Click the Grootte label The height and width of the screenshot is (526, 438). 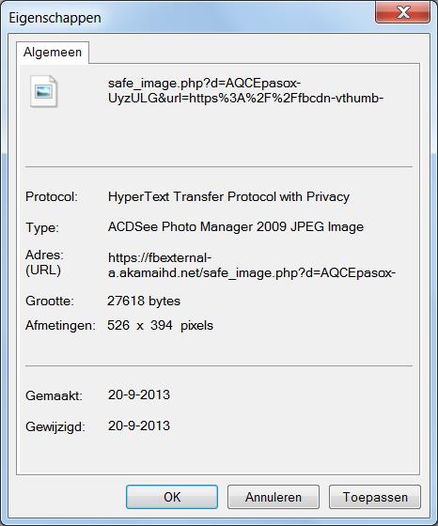50,301
